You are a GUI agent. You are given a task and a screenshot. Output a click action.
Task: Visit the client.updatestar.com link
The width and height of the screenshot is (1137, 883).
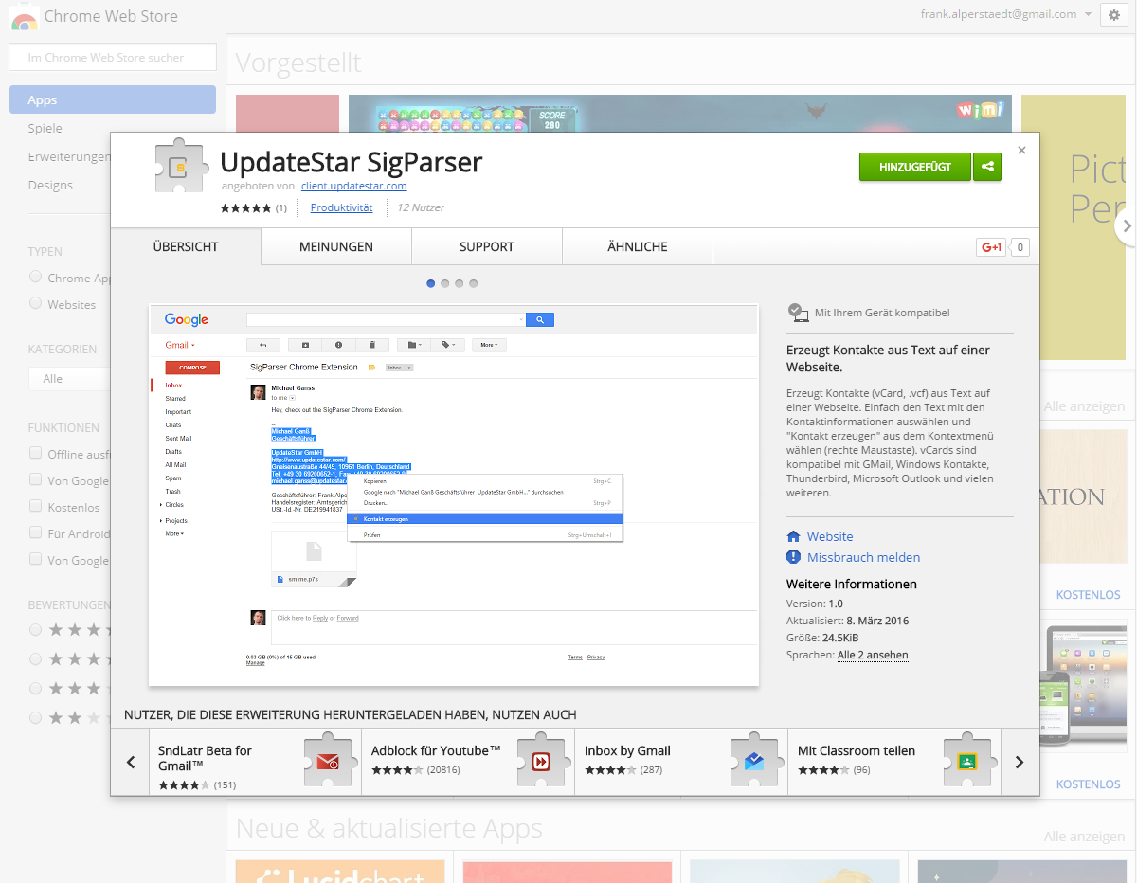[x=353, y=186]
